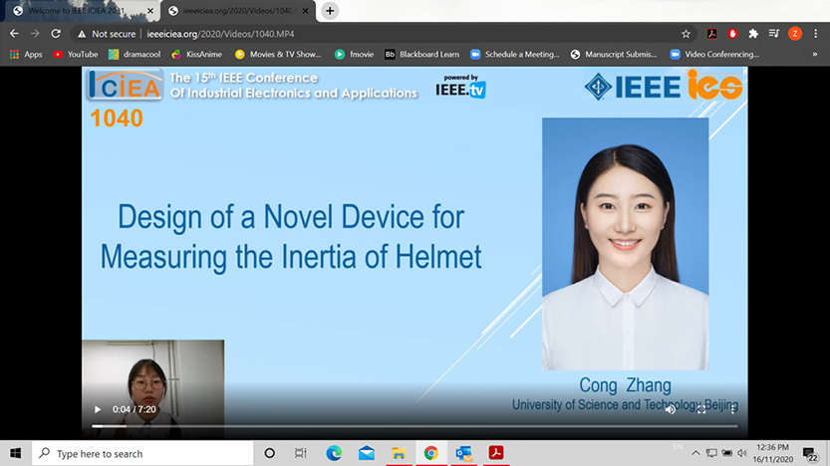This screenshot has height=466, width=830.
Task: Open the Schedule a Meeting bookmark
Action: (515, 54)
